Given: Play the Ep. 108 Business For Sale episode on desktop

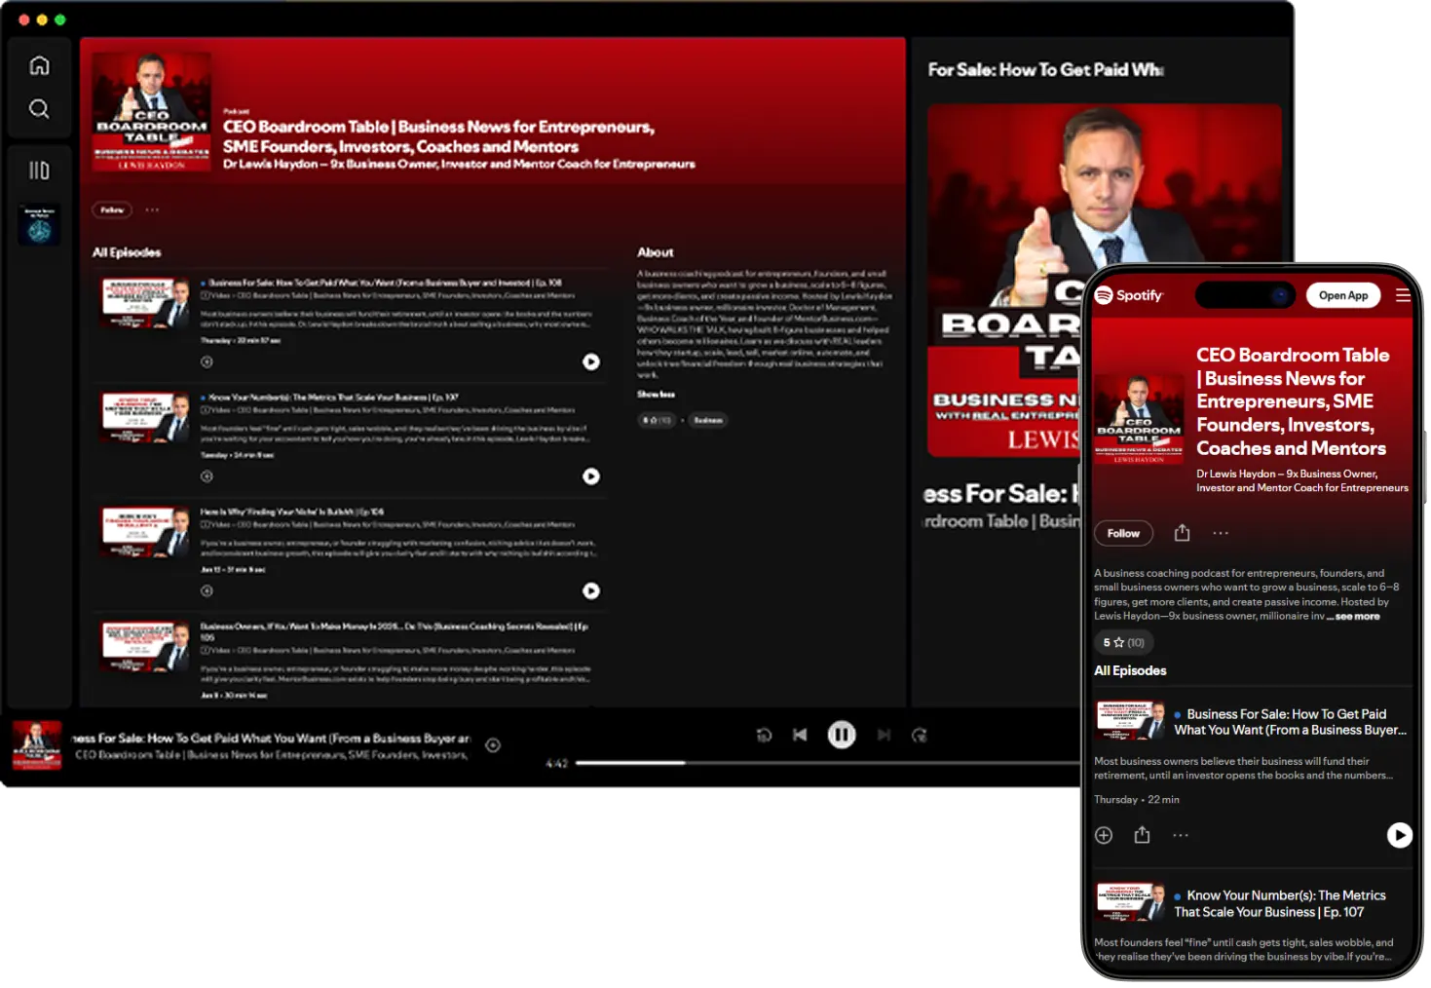Looking at the screenshot, I should [591, 361].
